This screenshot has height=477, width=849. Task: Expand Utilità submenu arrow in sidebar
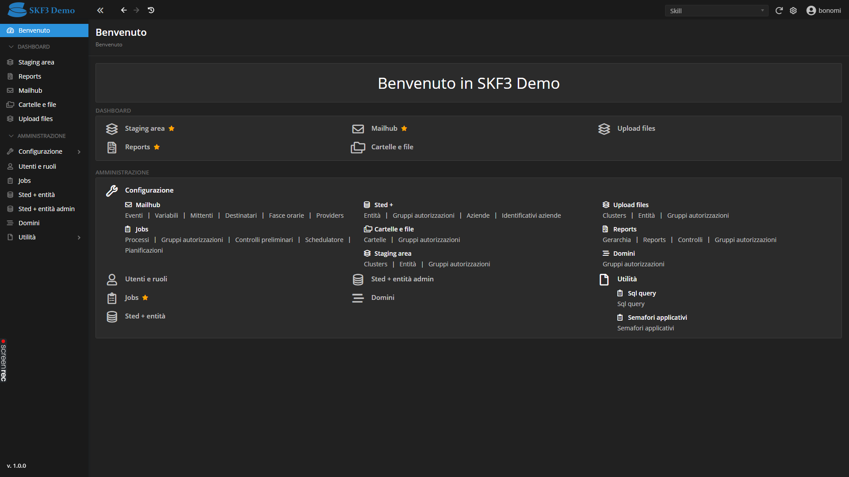(79, 238)
